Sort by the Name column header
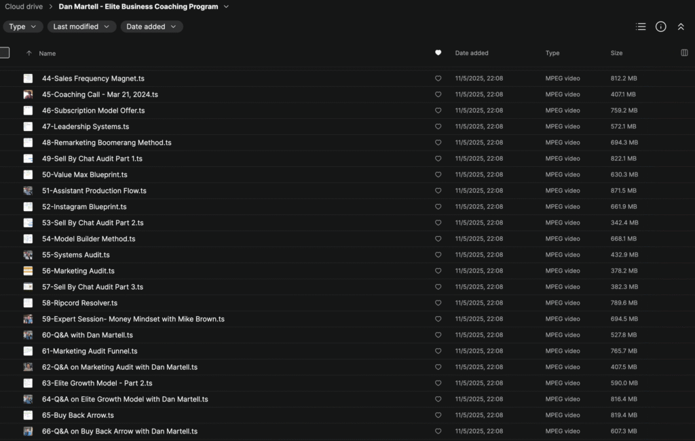The height and width of the screenshot is (441, 695). click(x=47, y=53)
